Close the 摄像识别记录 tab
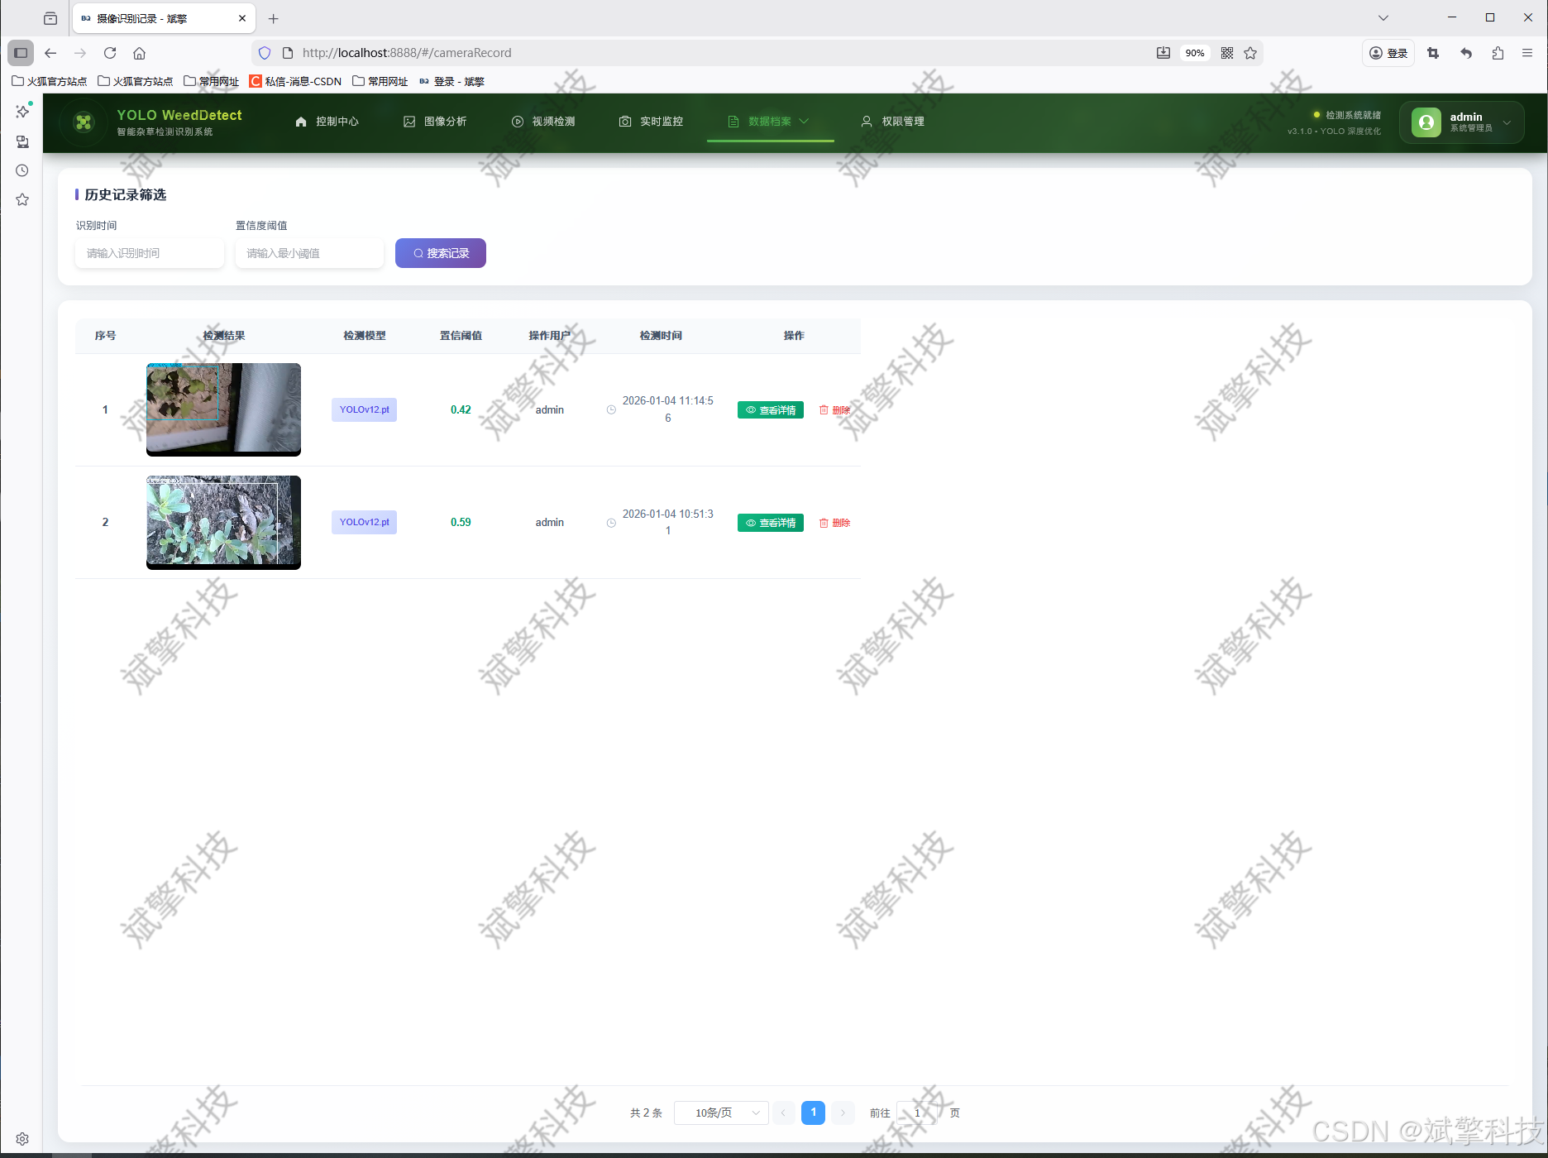Screen dimensions: 1548x1158 242,18
